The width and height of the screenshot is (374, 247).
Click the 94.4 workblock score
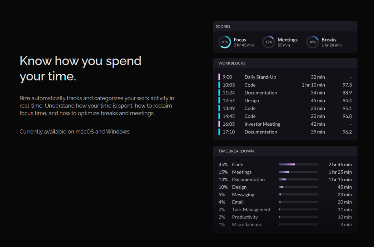[x=347, y=101]
